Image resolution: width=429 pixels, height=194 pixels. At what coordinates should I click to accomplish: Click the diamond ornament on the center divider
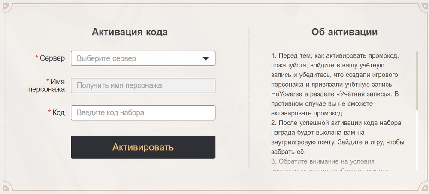249,97
